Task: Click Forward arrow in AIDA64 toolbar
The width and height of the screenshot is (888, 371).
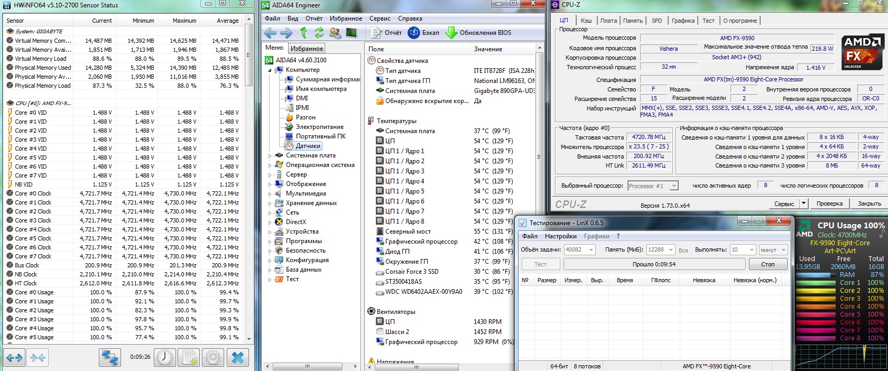Action: click(286, 33)
